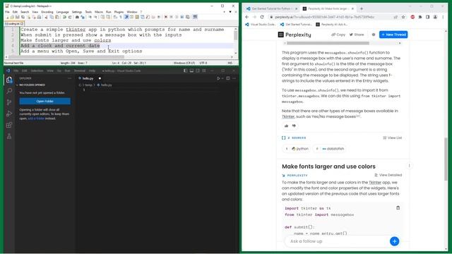
Task: Switch to Get Started Tutorial for Python browser tab
Action: point(271,8)
